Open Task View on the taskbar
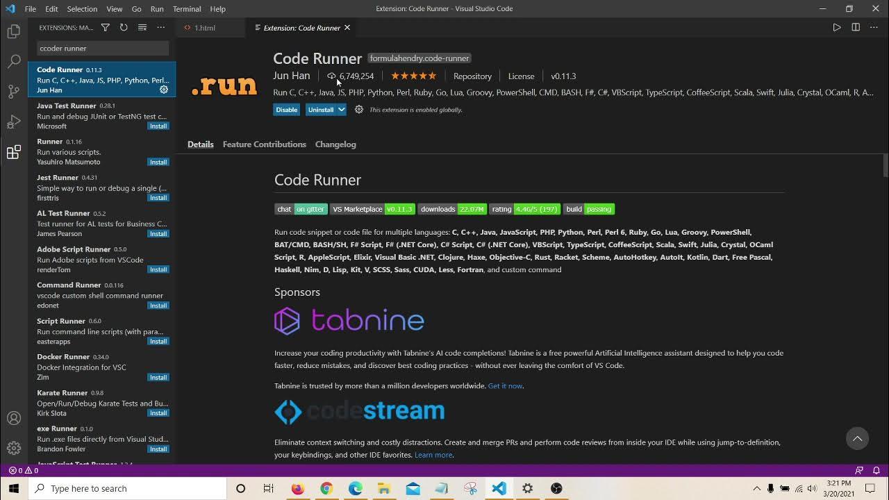The height and width of the screenshot is (500, 889). tap(269, 488)
